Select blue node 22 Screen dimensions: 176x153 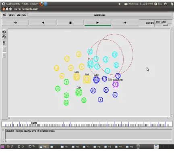pyautogui.click(x=106, y=90)
